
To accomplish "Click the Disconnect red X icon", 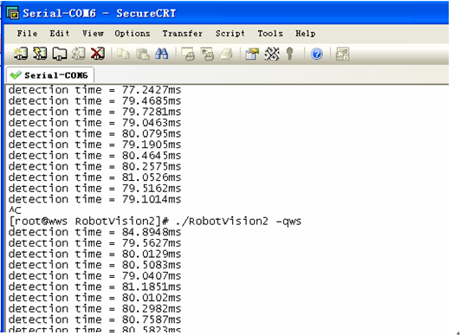I will point(98,54).
